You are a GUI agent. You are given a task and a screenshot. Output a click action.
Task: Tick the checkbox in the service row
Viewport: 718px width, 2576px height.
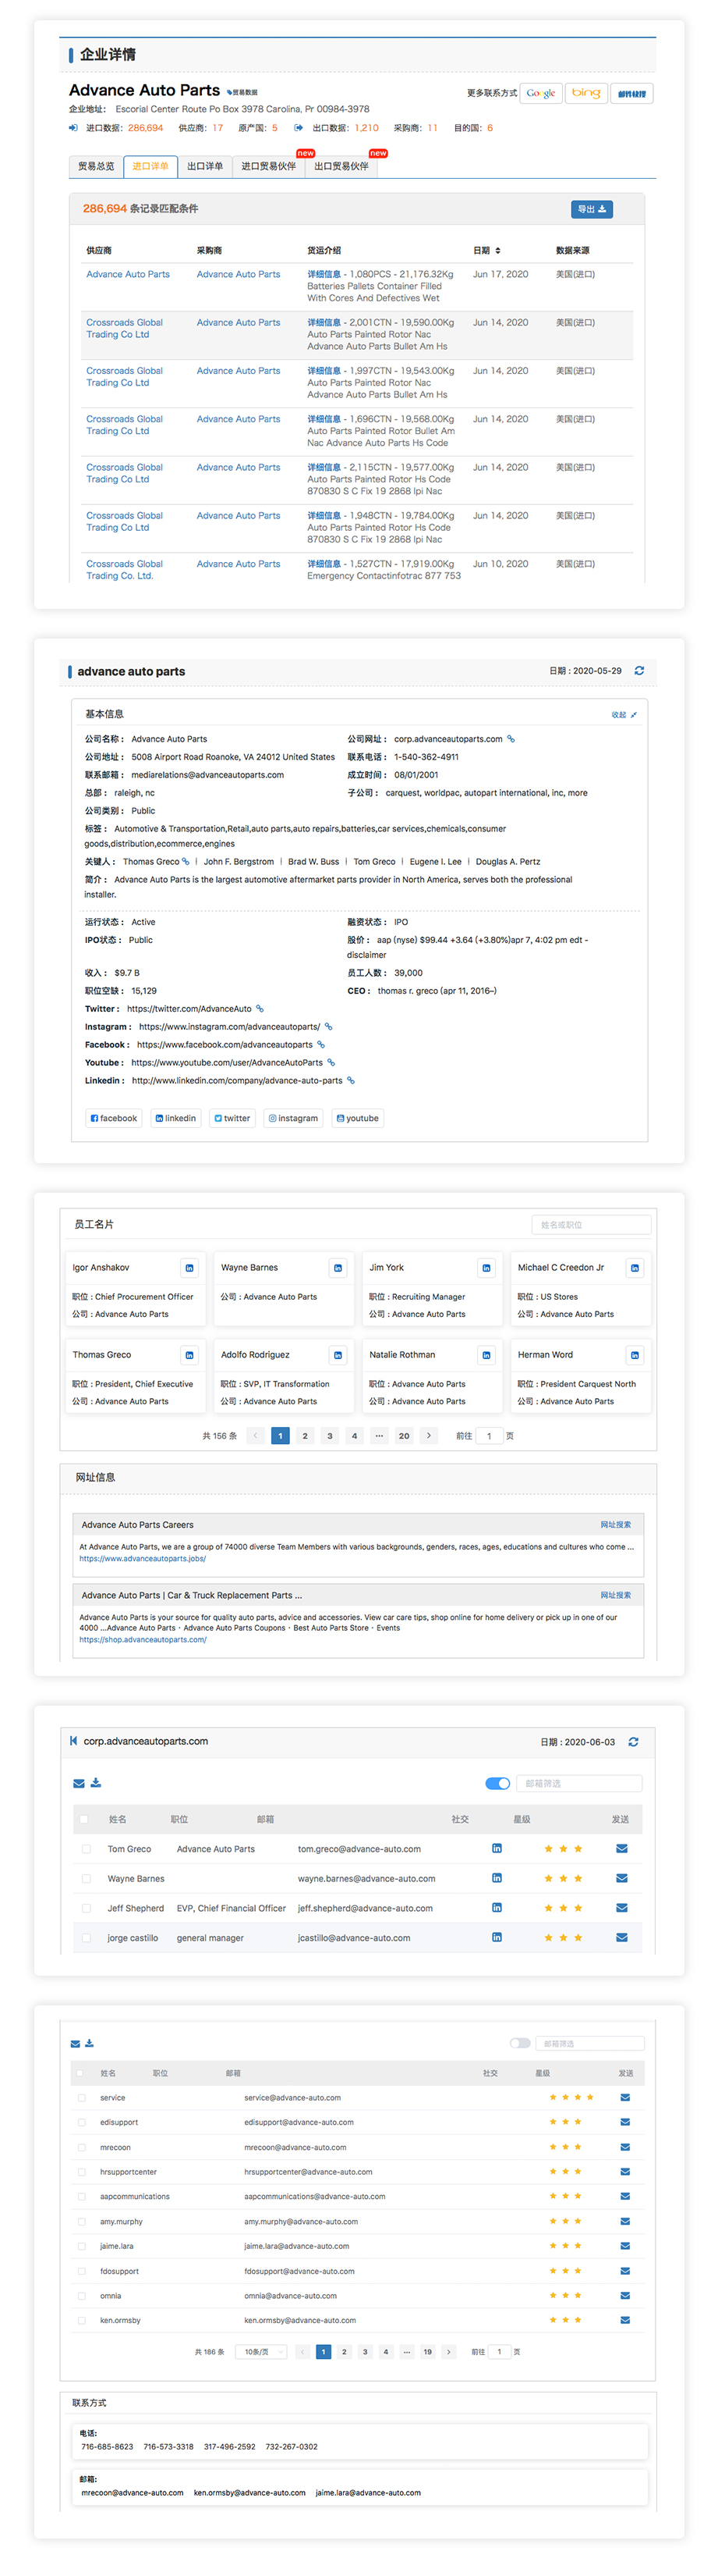(81, 2098)
